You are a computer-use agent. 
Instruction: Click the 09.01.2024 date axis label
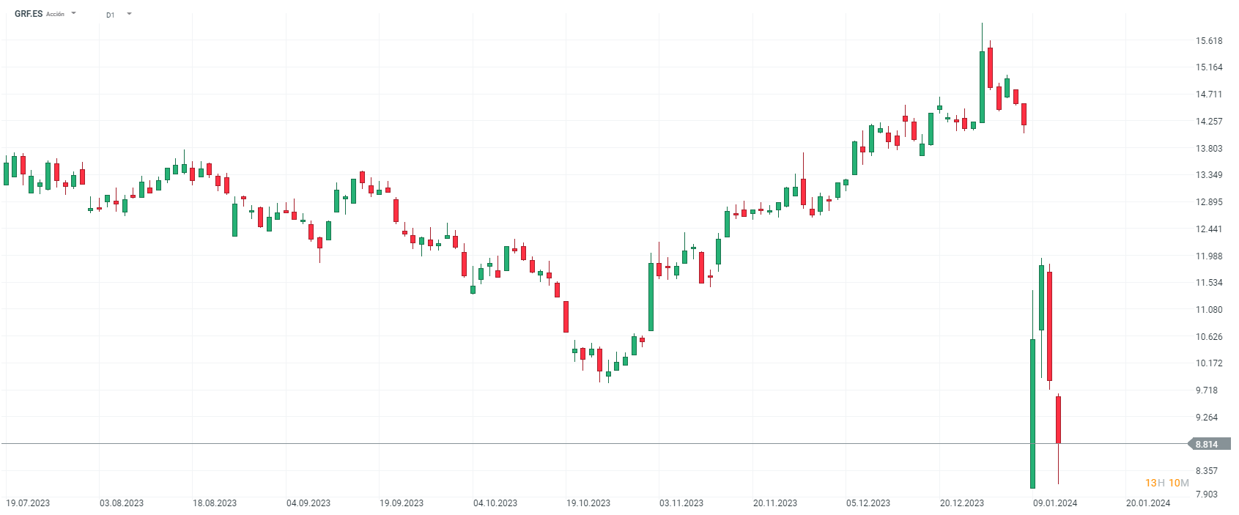click(x=1055, y=503)
